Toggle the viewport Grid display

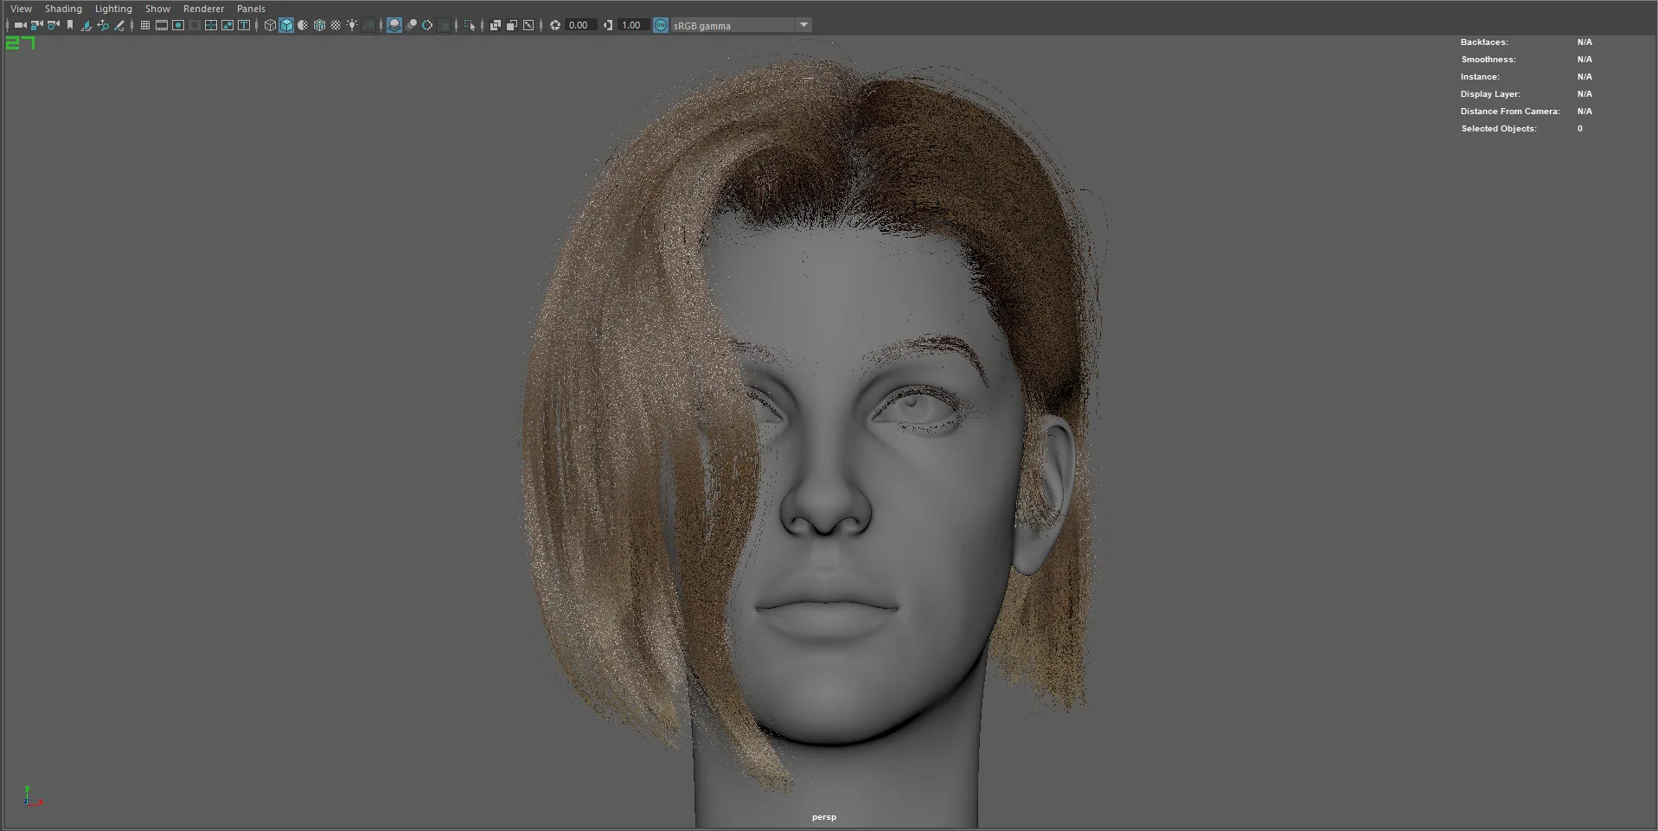coord(145,25)
